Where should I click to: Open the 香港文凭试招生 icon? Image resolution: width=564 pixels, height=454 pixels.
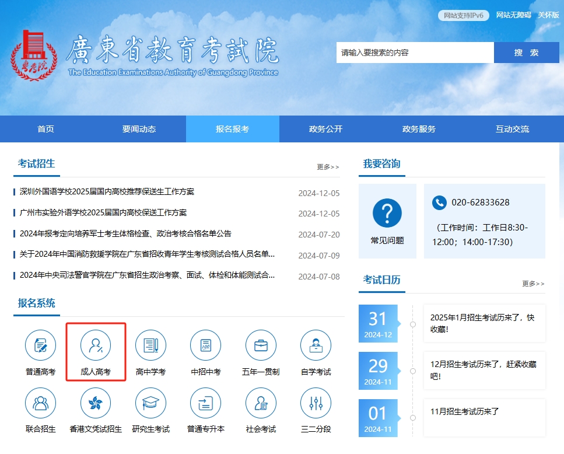point(95,403)
